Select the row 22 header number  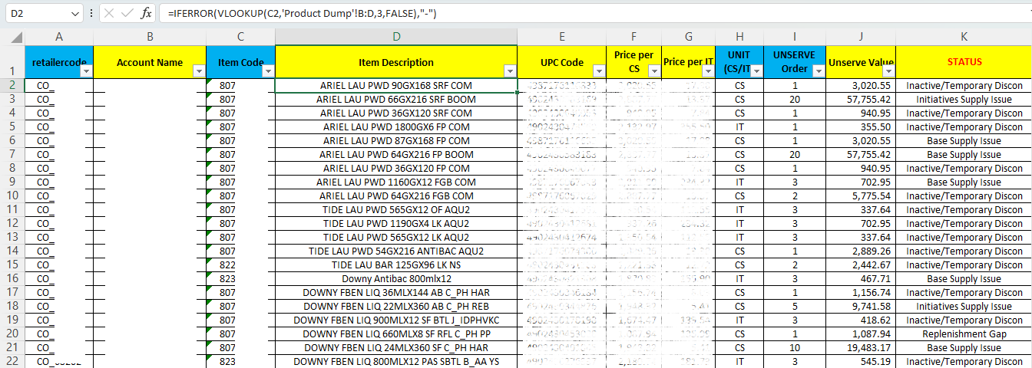pos(12,361)
